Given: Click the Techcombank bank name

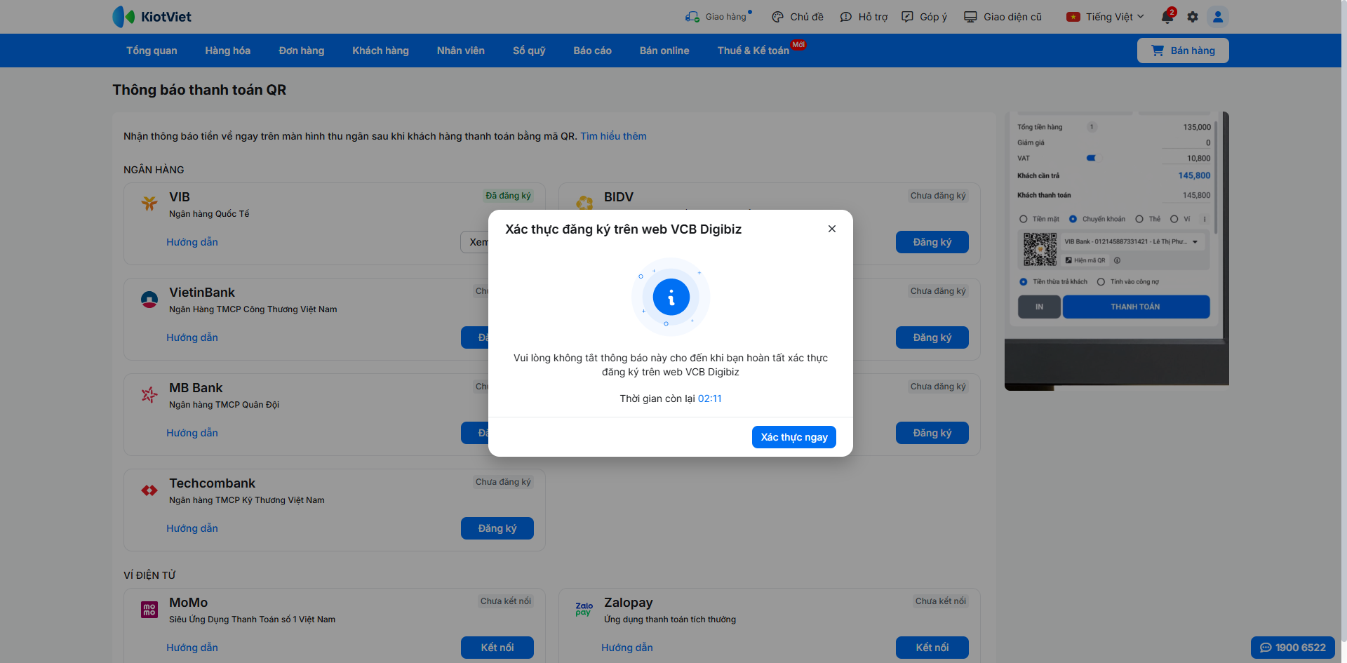Looking at the screenshot, I should [212, 483].
